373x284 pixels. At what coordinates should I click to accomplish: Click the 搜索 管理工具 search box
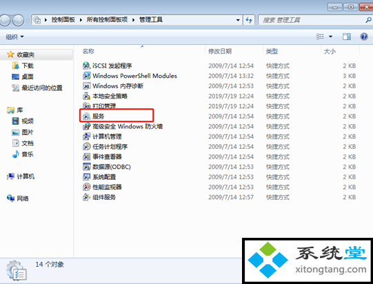pyautogui.click(x=312, y=20)
